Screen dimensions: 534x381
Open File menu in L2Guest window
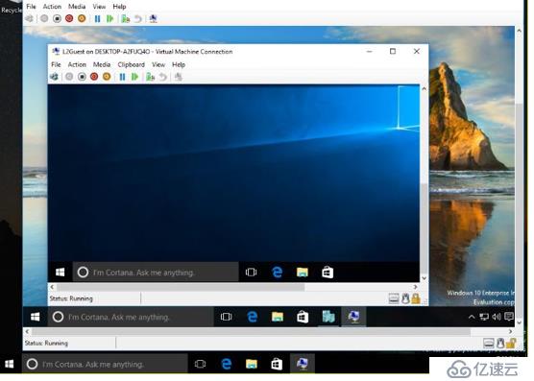point(56,64)
